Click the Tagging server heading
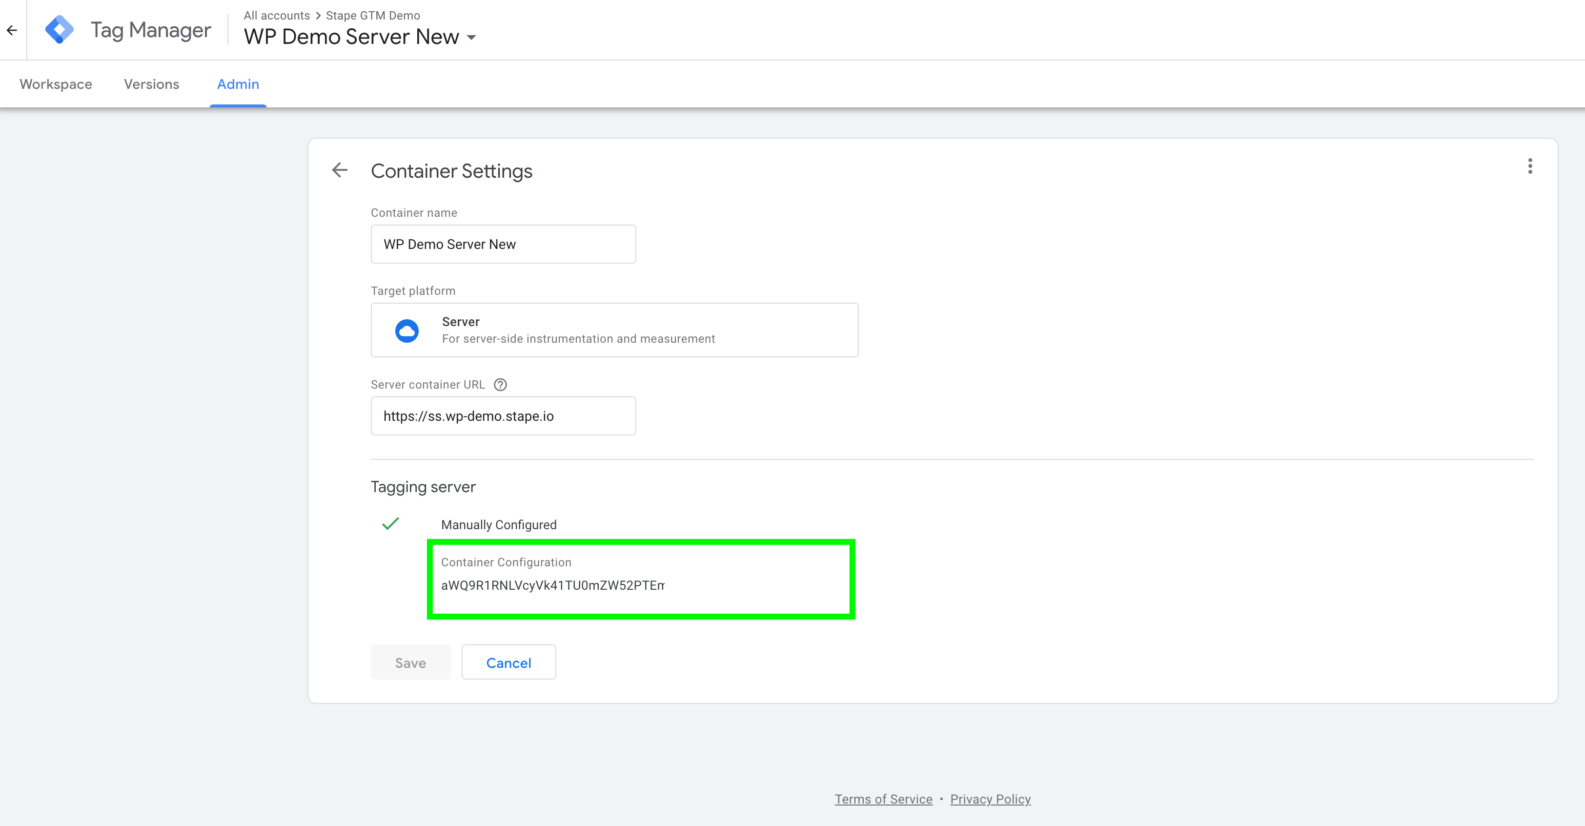The height and width of the screenshot is (826, 1585). [x=423, y=487]
